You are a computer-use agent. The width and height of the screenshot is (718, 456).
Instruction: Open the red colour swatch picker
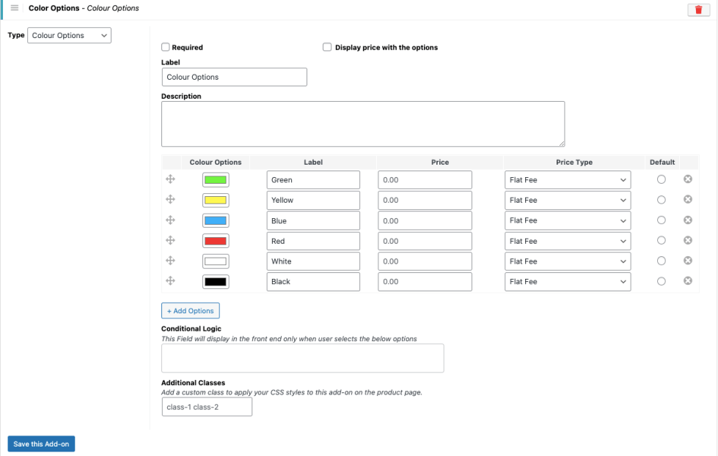point(216,241)
